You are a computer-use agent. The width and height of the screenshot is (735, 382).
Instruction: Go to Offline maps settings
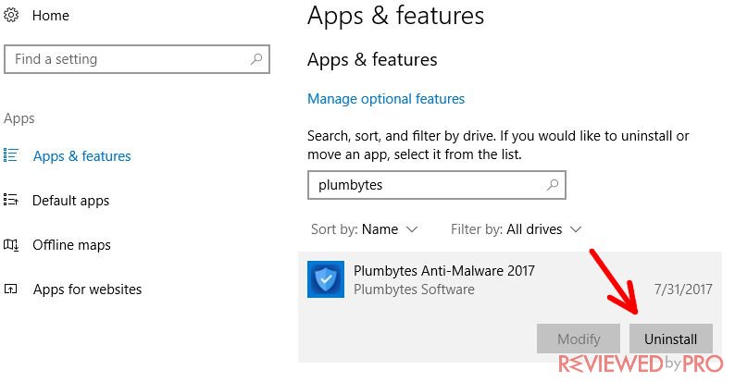pyautogui.click(x=71, y=245)
